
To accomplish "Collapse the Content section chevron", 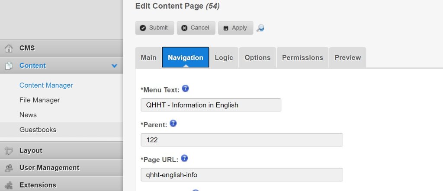I will pos(114,66).
